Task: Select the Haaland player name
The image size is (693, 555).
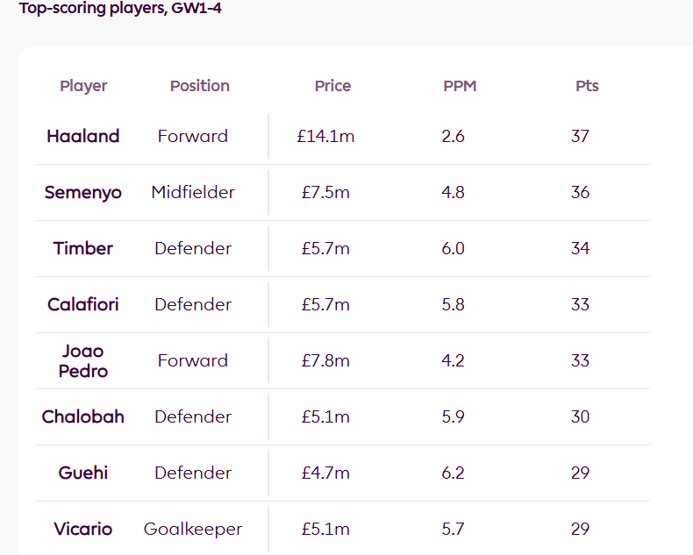Action: click(83, 136)
